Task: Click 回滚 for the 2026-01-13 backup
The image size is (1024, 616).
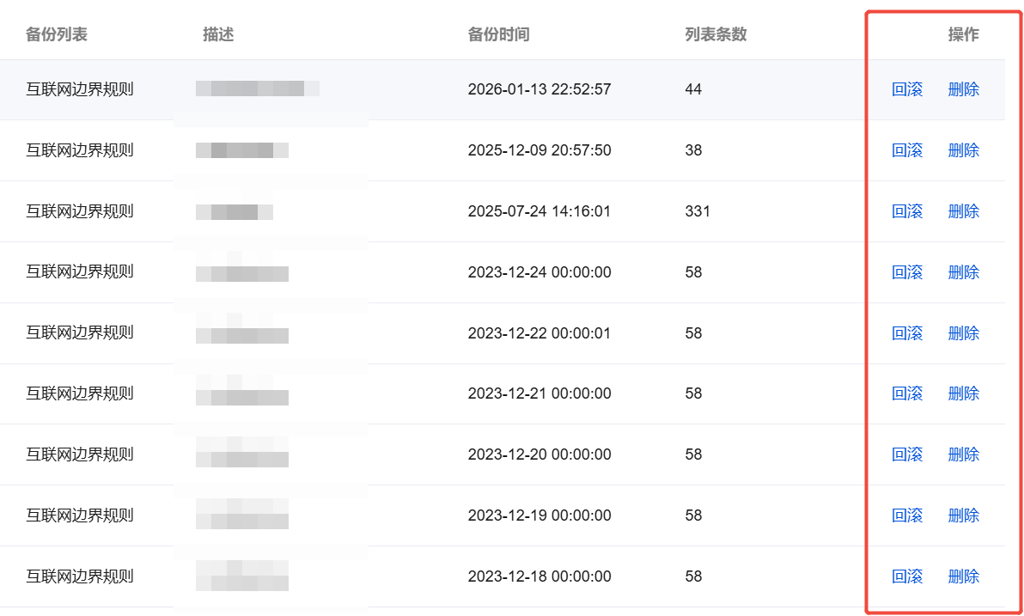Action: point(907,89)
